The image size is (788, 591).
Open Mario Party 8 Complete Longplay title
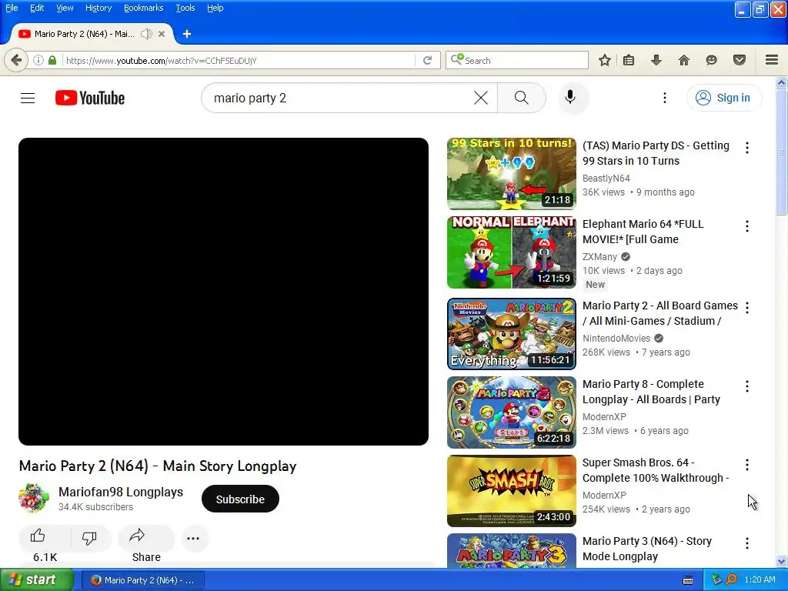pyautogui.click(x=651, y=392)
